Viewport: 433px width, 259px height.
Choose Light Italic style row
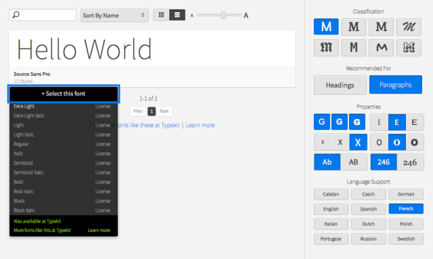tap(64, 135)
